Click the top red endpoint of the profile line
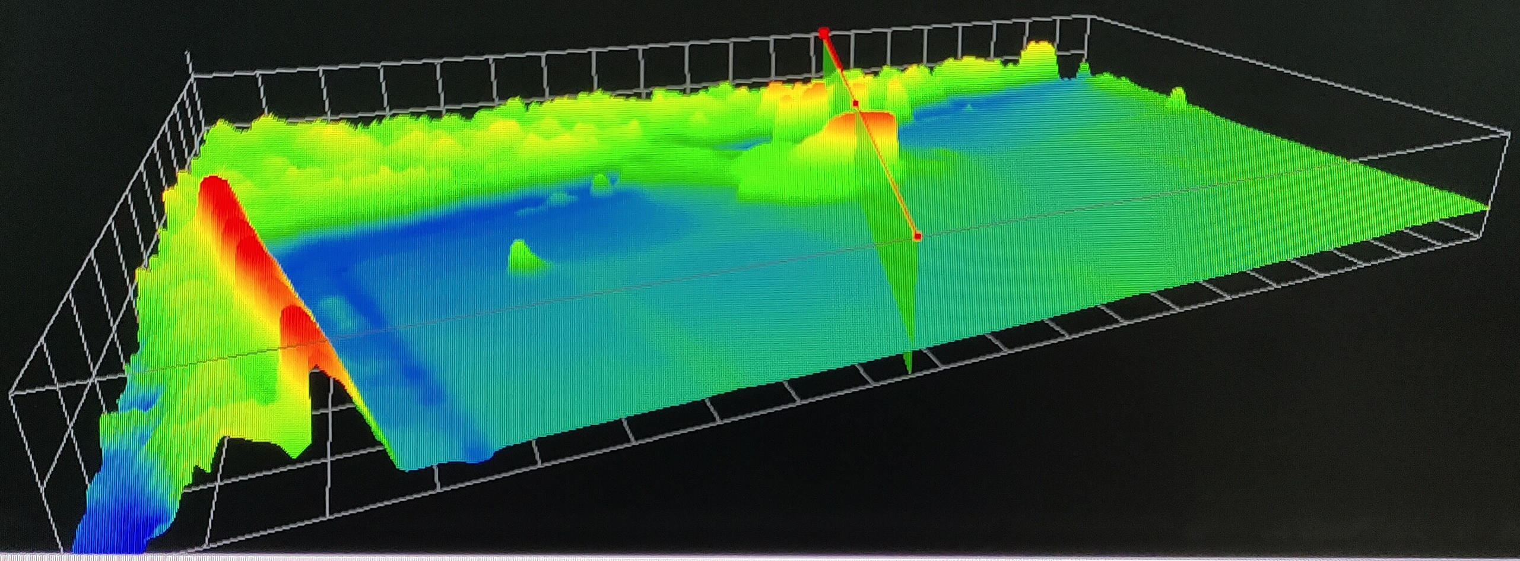 pyautogui.click(x=823, y=31)
